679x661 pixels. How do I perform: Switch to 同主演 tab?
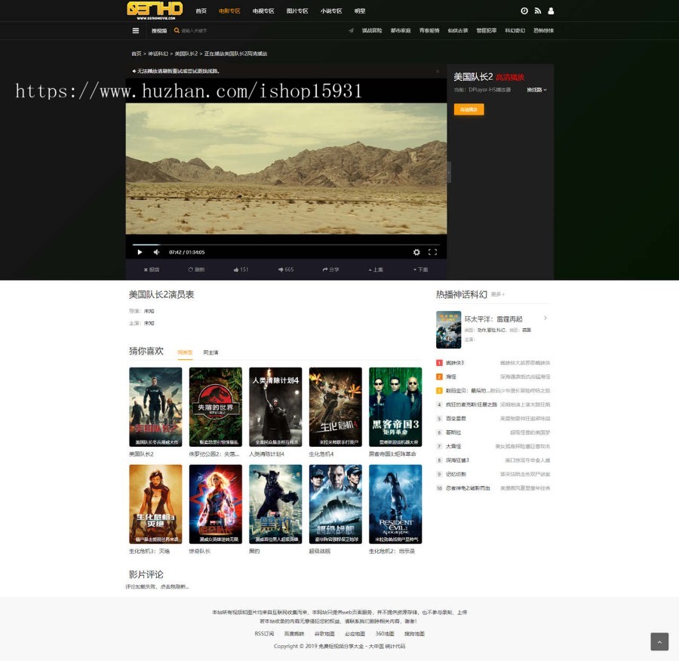211,352
